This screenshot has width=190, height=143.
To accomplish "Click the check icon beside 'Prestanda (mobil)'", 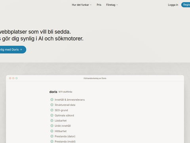I will [x=52, y=141].
